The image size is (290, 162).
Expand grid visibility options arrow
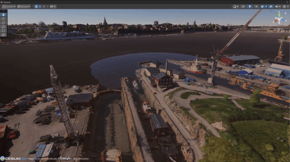[40, 7]
